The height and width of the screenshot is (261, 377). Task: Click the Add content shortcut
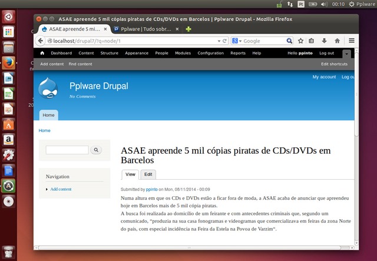(52, 64)
